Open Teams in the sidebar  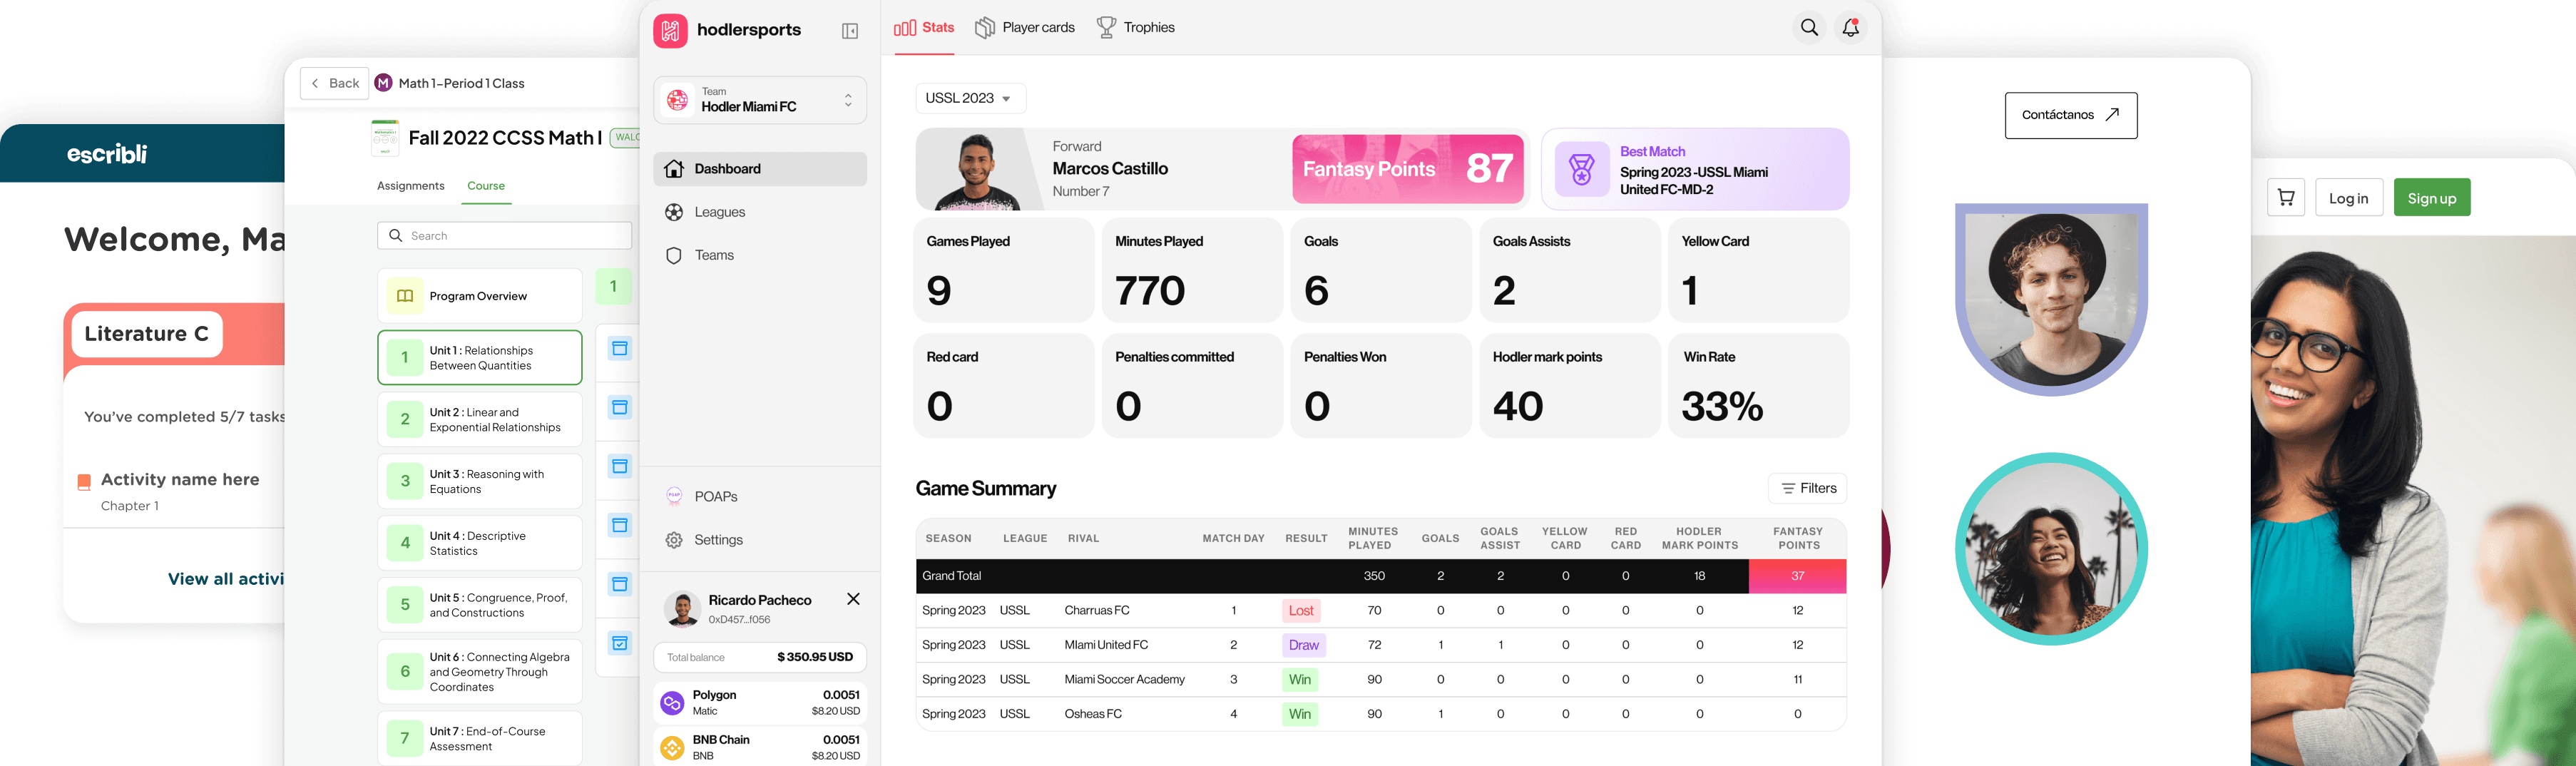coord(760,256)
